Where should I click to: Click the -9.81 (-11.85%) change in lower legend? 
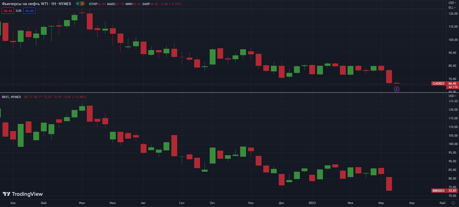click(75, 97)
